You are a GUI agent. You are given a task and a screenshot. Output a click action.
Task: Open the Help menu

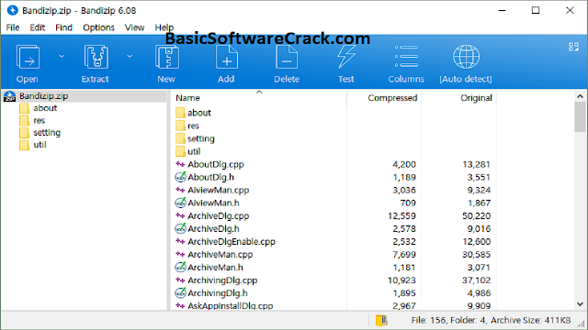coord(164,27)
